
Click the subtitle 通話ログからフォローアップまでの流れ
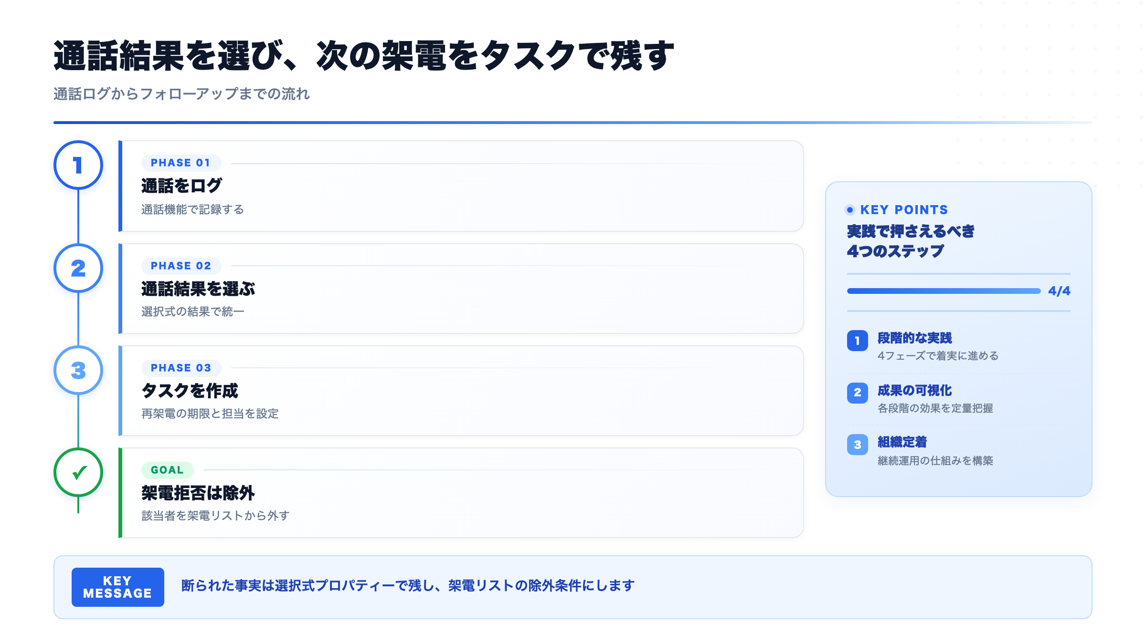click(181, 94)
